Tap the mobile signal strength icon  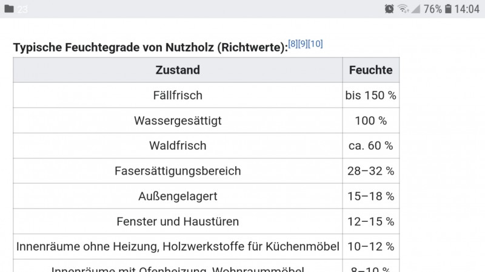tap(416, 9)
